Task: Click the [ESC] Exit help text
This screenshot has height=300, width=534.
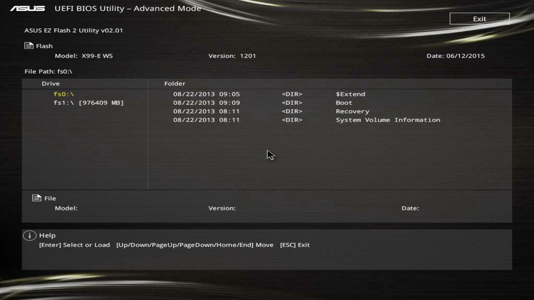Action: 295,245
